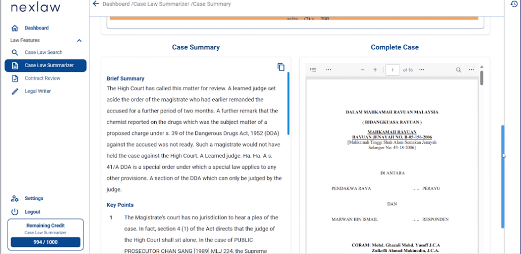Click the 'of 16' page count text

tap(408, 70)
